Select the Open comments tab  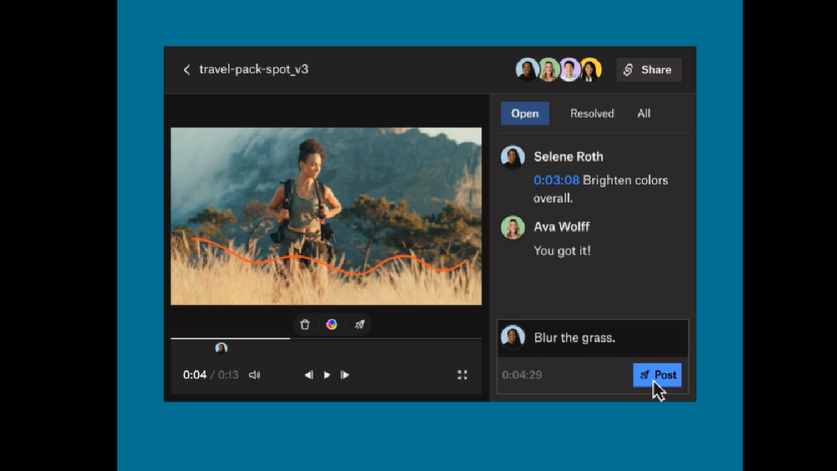(525, 113)
